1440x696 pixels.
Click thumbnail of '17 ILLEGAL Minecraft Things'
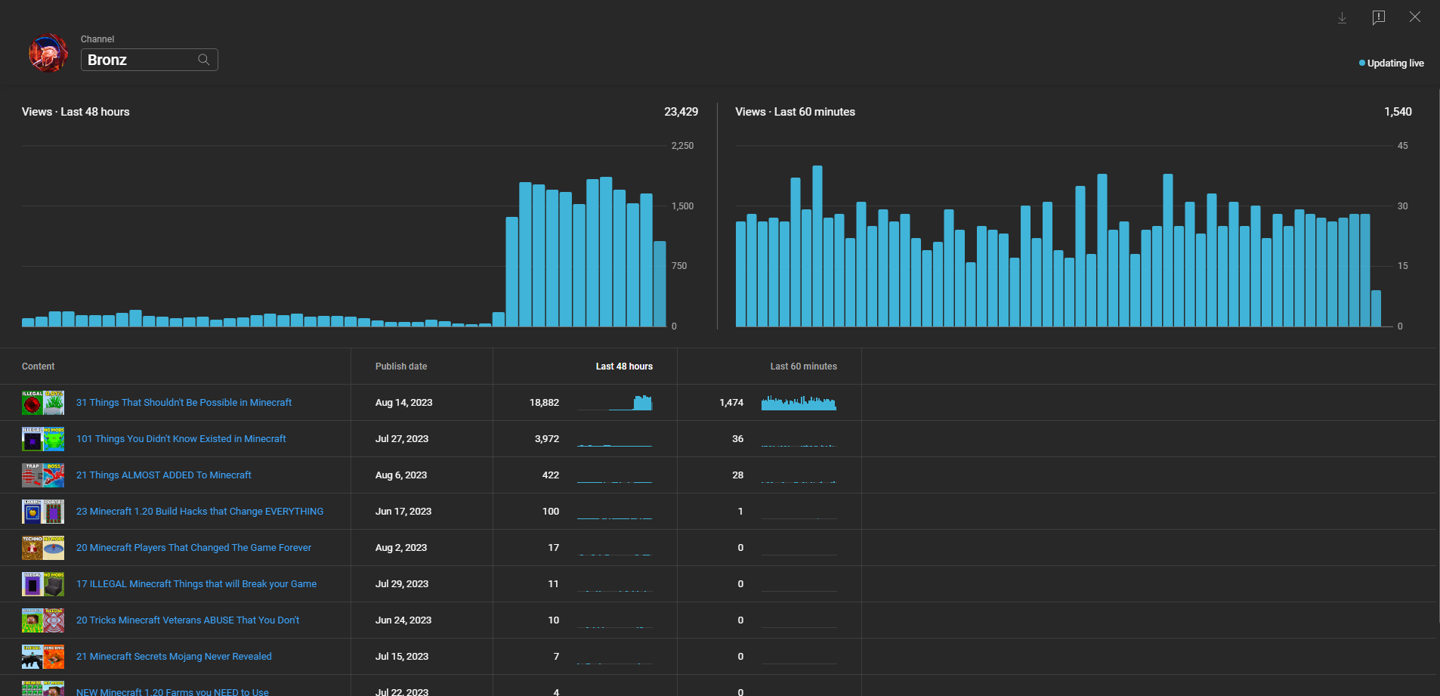pyautogui.click(x=43, y=584)
